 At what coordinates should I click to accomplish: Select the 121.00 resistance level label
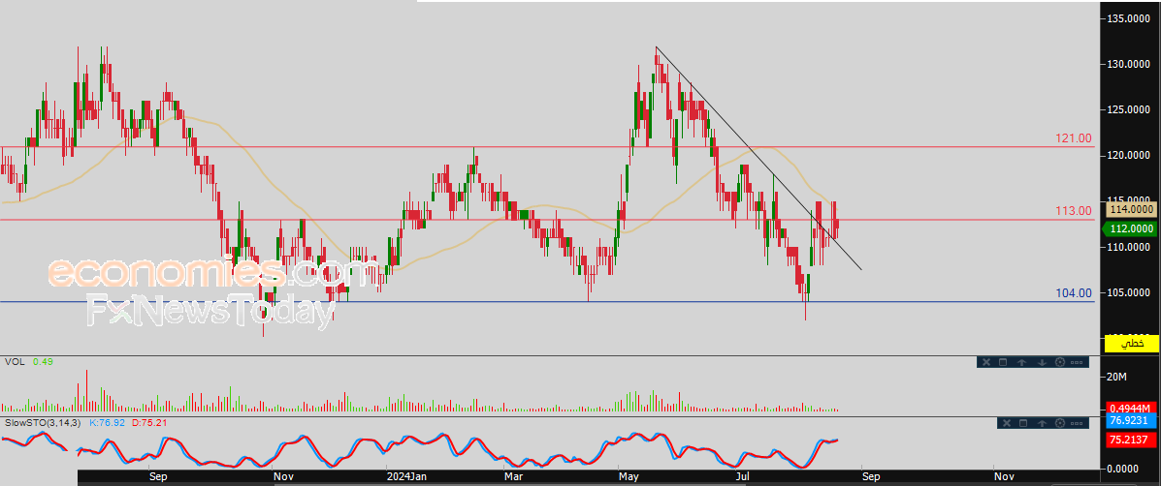pos(1074,138)
